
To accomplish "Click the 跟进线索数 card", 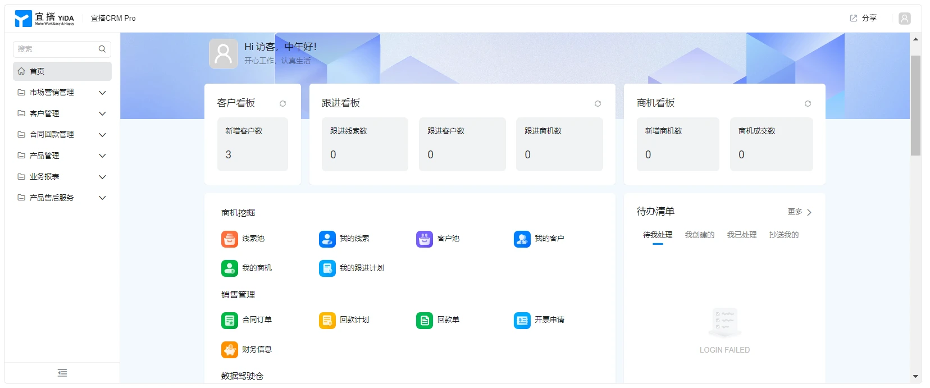I will [x=365, y=144].
